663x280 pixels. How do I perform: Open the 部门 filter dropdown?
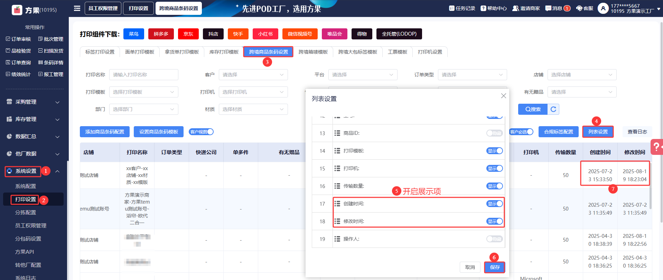click(x=144, y=109)
